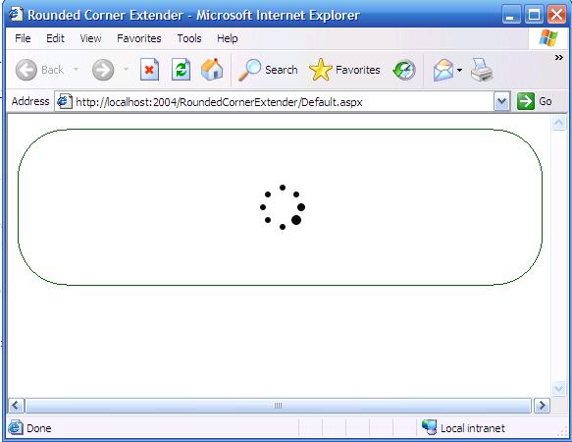572x442 pixels.
Task: Click the page icon in the address bar
Action: tap(65, 101)
